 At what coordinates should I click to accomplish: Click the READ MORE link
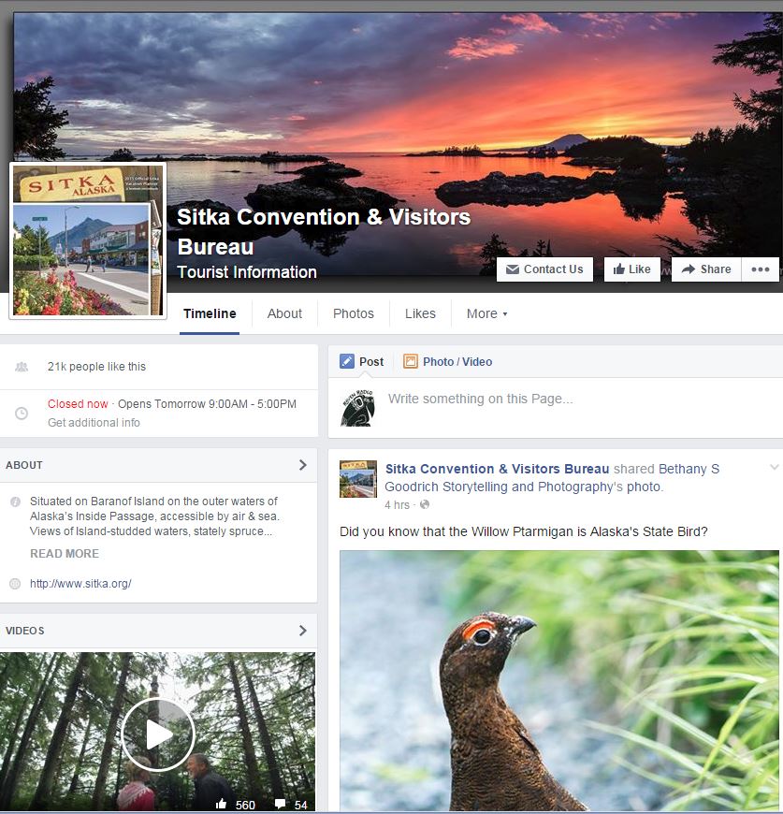65,553
